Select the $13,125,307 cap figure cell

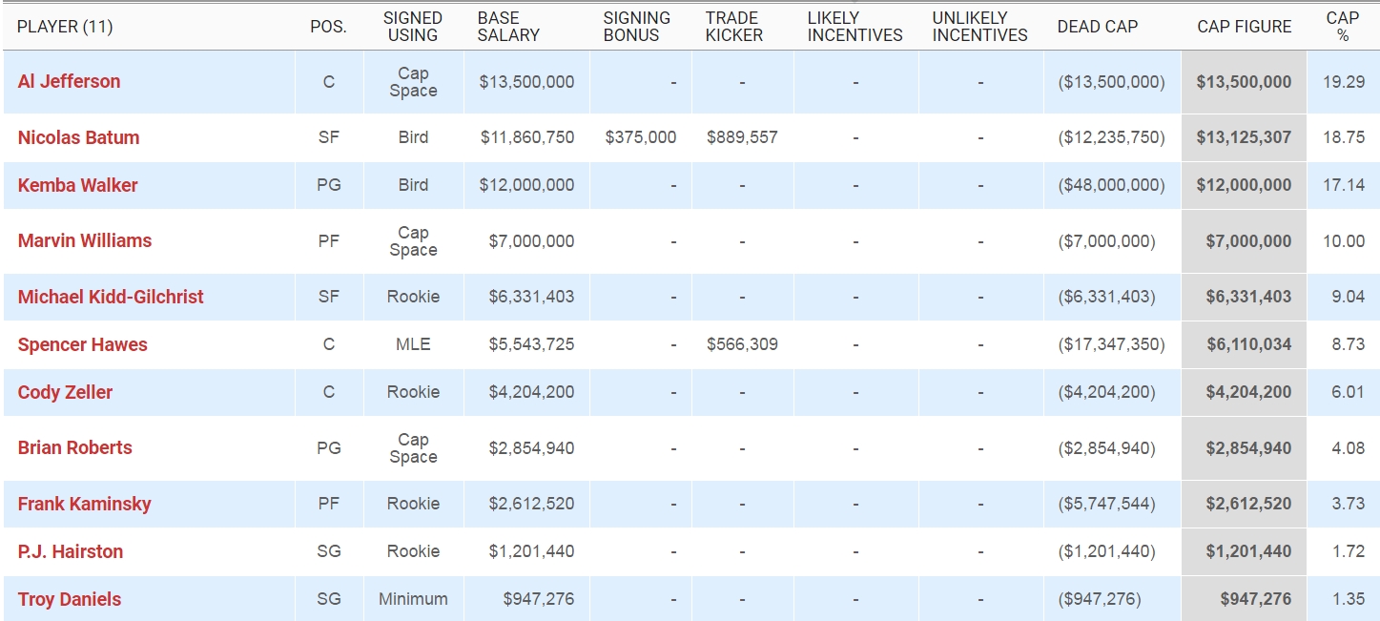tap(1245, 137)
